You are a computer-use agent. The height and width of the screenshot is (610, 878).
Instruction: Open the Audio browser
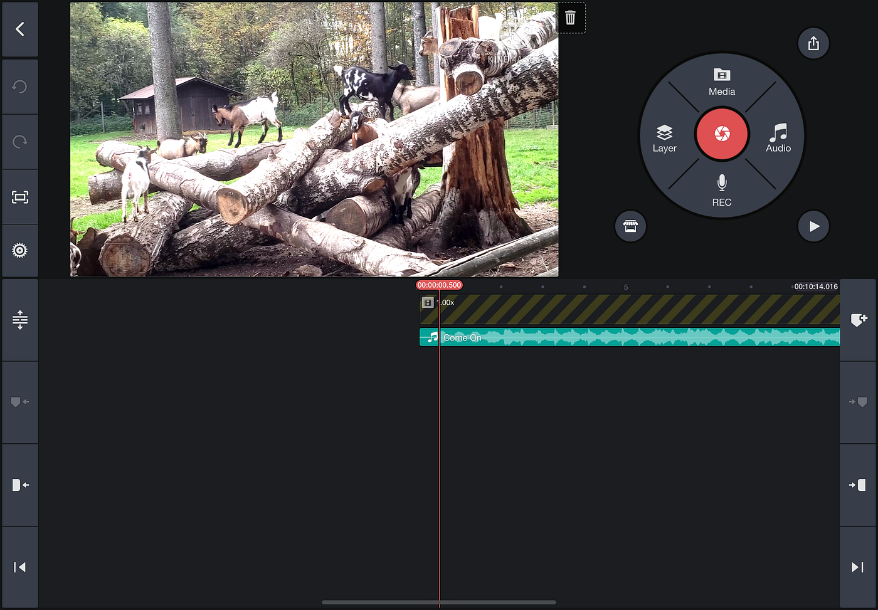pyautogui.click(x=778, y=139)
